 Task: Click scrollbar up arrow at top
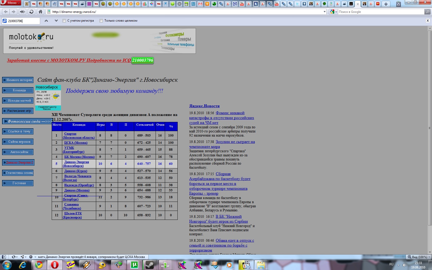(430, 28)
